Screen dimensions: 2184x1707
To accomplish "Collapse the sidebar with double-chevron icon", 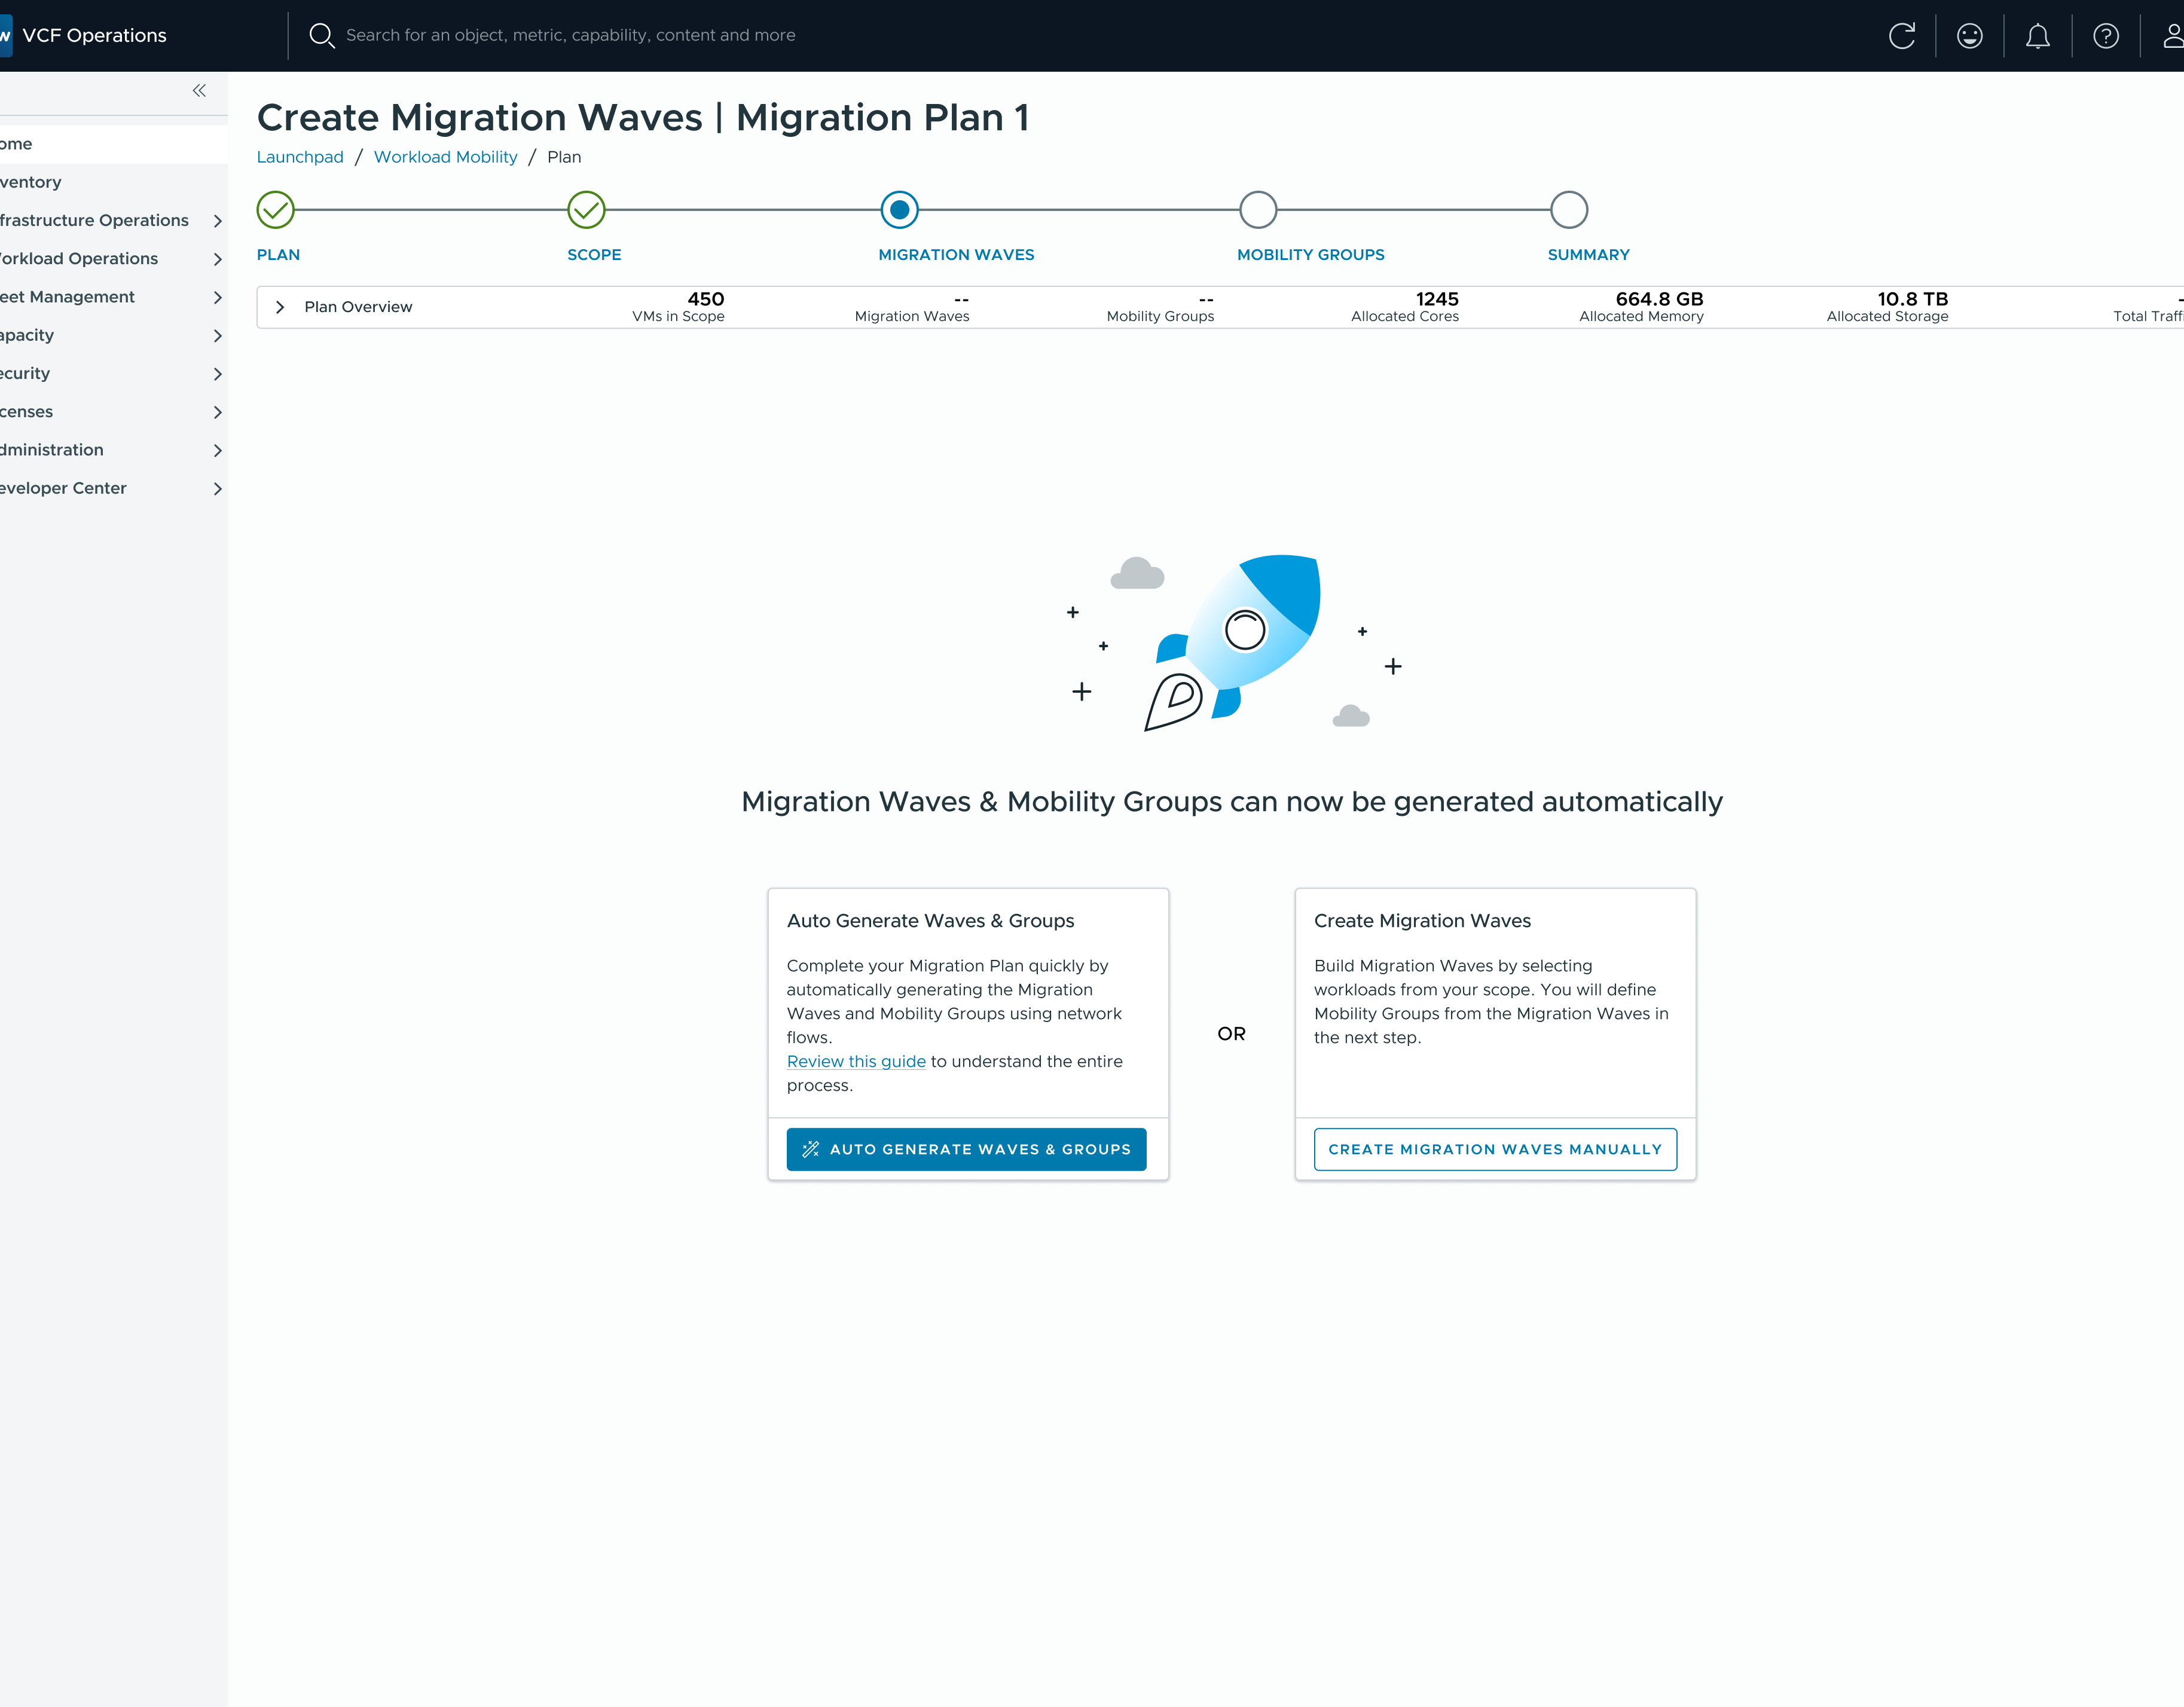I will (199, 91).
